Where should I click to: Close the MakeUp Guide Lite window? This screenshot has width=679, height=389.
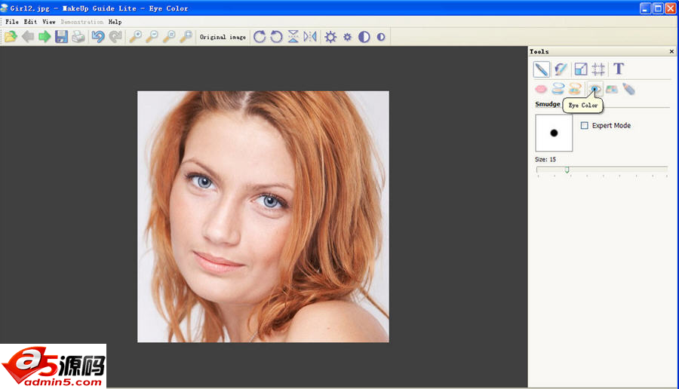(x=671, y=8)
